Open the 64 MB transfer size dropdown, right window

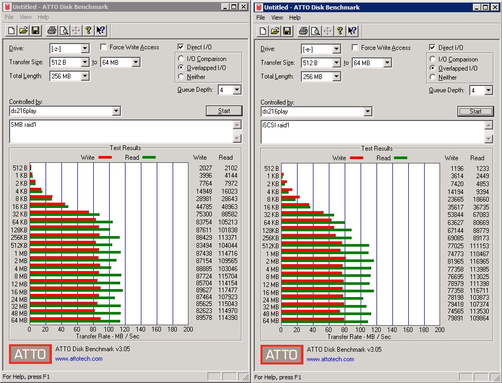click(x=388, y=63)
